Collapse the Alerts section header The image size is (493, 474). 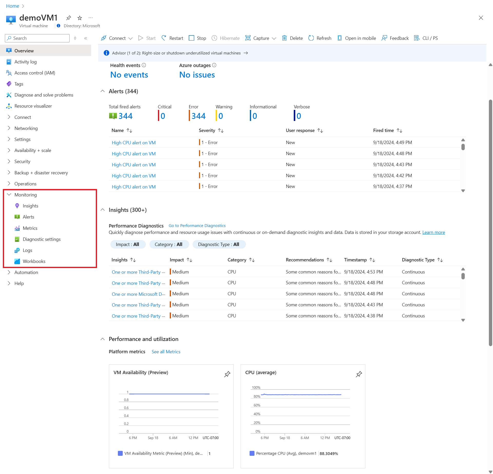click(x=103, y=91)
